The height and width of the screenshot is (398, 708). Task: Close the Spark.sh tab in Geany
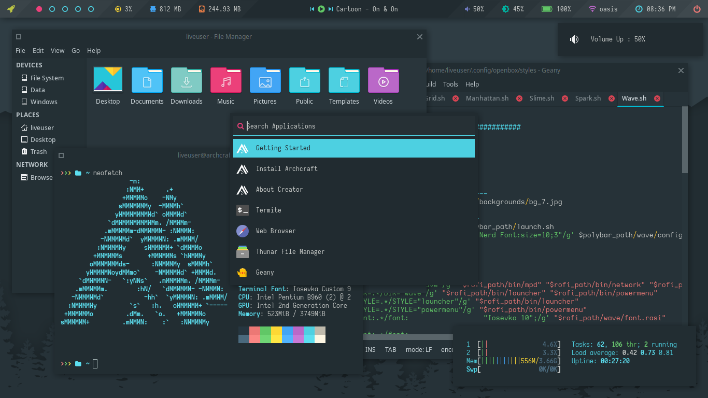coord(611,98)
